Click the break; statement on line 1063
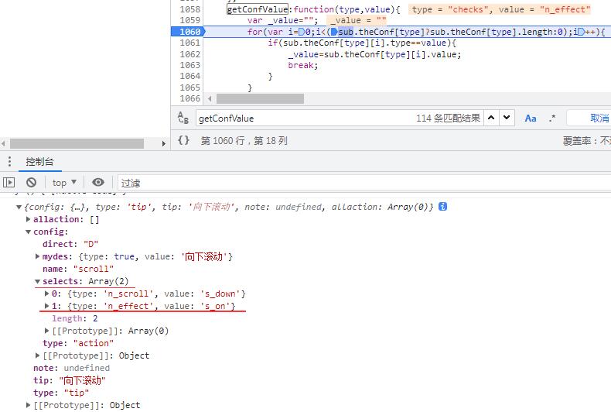611x412 pixels. click(302, 65)
